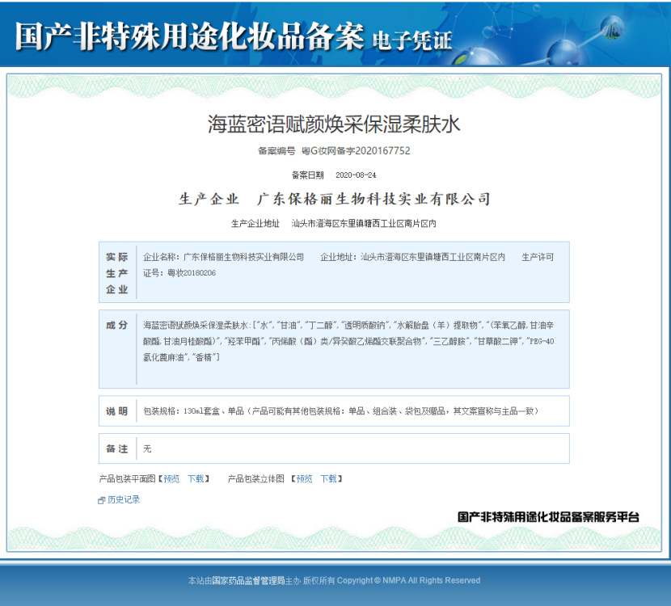Click the remark value 无
671x606 pixels.
tap(147, 449)
